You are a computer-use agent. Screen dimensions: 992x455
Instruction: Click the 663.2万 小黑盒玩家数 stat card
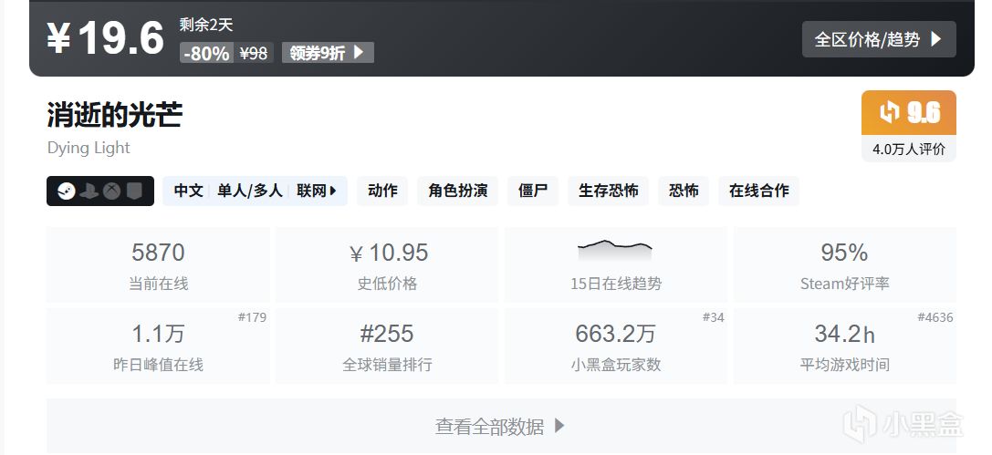pyautogui.click(x=616, y=346)
